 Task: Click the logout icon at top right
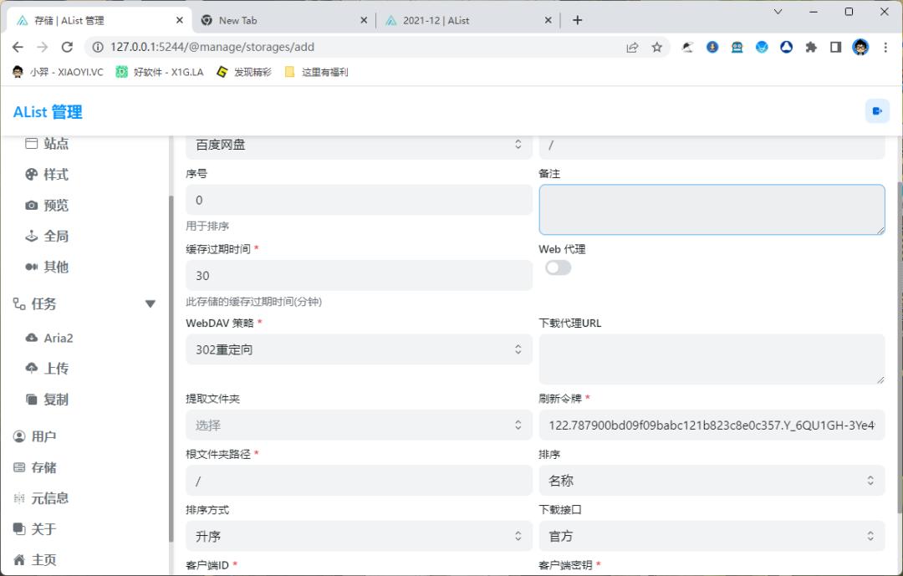[877, 110]
